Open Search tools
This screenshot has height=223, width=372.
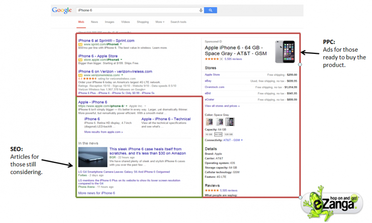pos(178,22)
